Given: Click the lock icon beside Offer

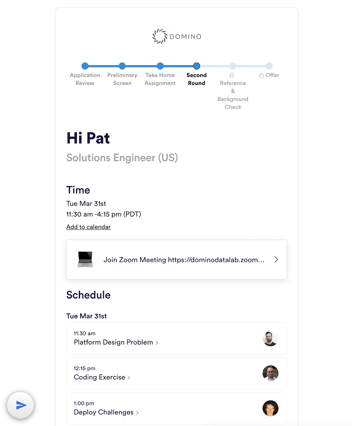Looking at the screenshot, I should pyautogui.click(x=261, y=75).
